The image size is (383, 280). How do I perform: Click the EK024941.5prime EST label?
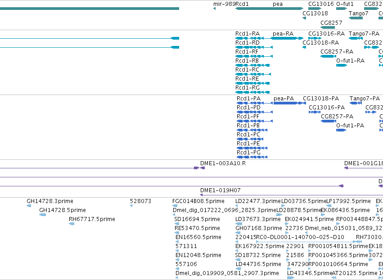pos(309,219)
